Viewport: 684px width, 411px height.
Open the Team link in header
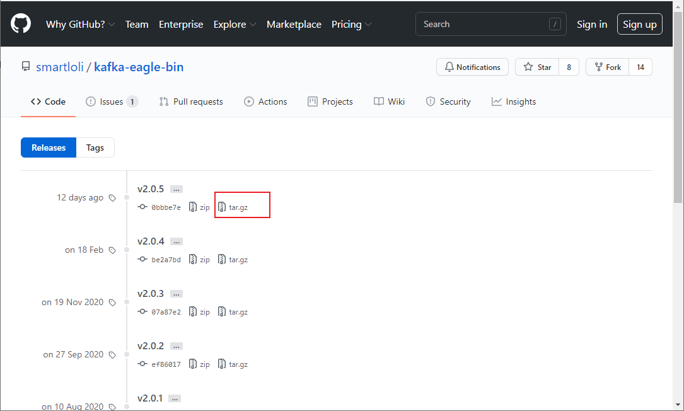137,25
